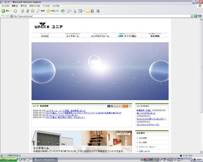Click the Print icon in toolbar
This screenshot has height=162, width=203.
[75, 11]
